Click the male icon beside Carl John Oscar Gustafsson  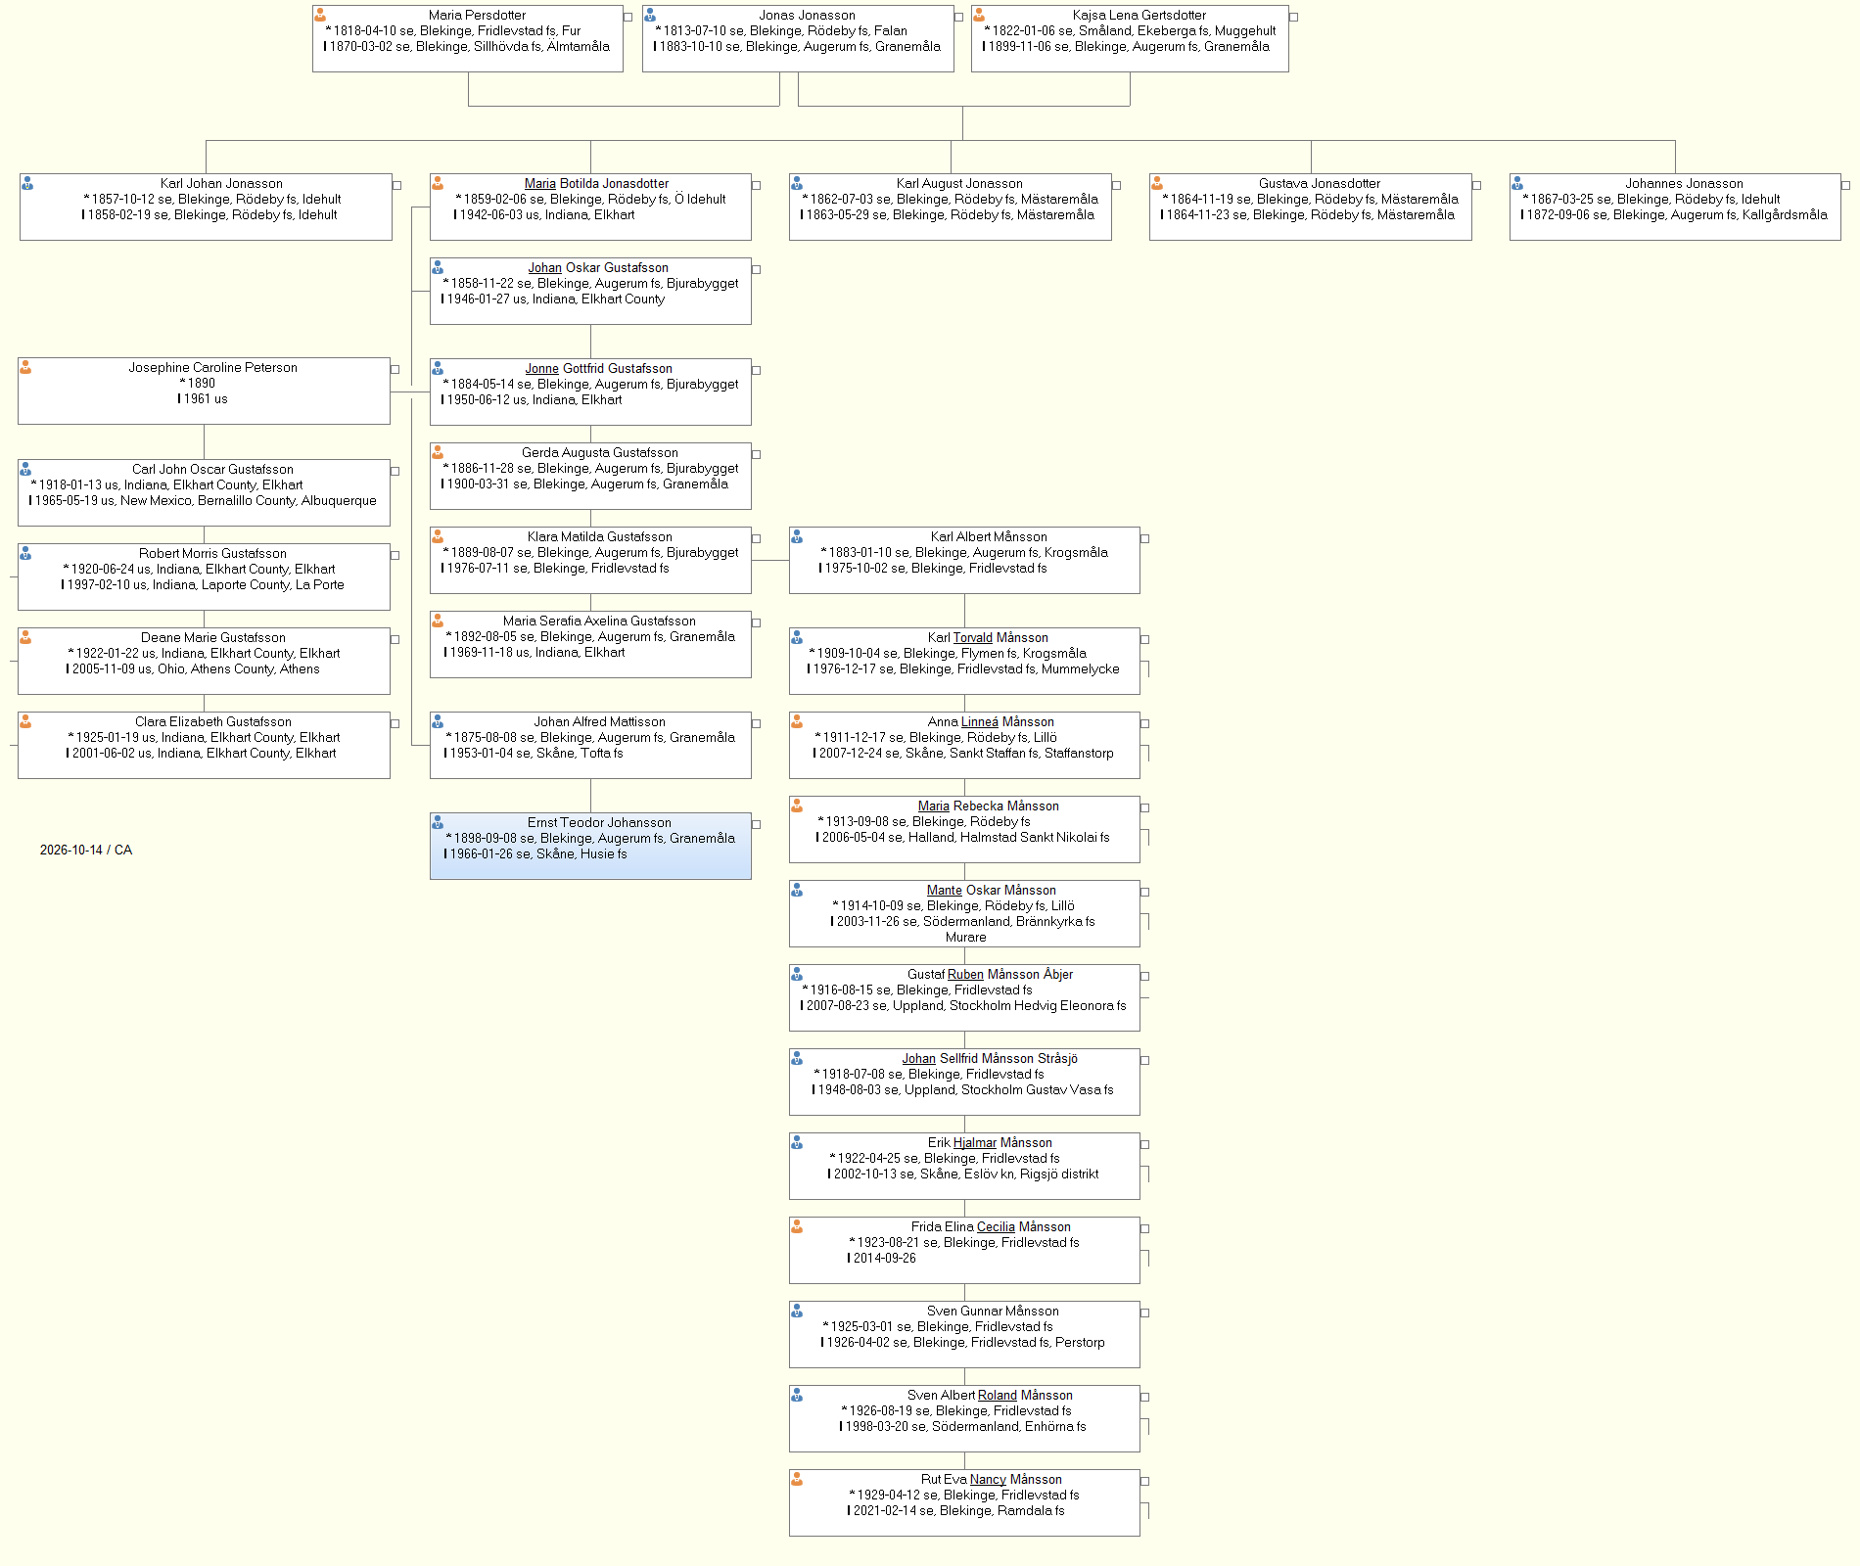(x=25, y=469)
